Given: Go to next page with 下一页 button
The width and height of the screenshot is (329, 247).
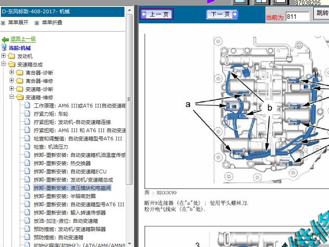Looking at the screenshot, I should 222,14.
